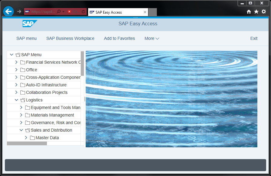This screenshot has width=271, height=176.
Task: Expand the Office node
Action: pos(16,70)
